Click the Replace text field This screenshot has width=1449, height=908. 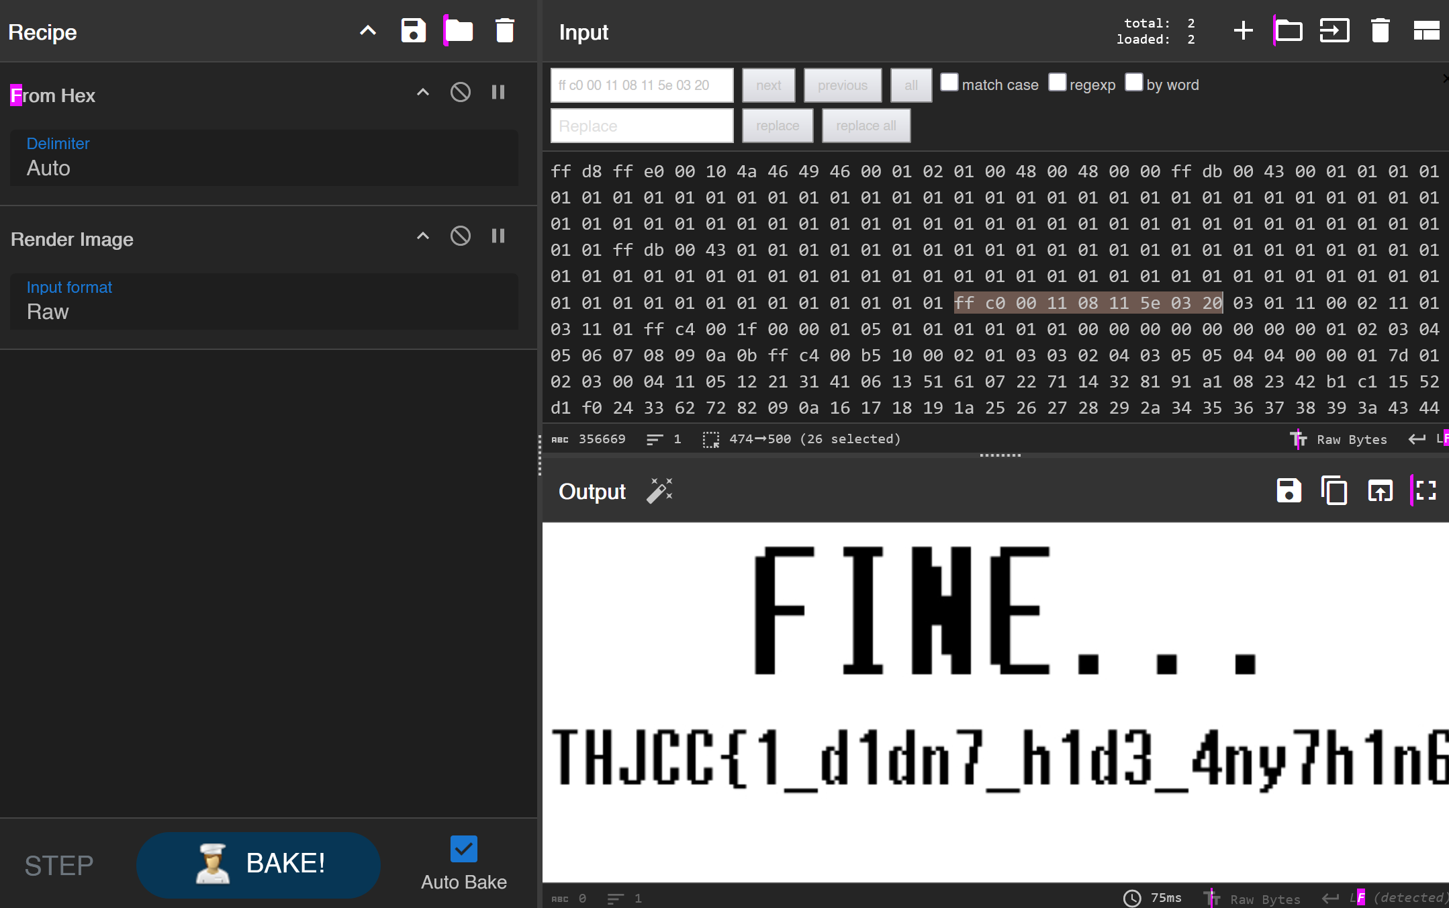(641, 126)
